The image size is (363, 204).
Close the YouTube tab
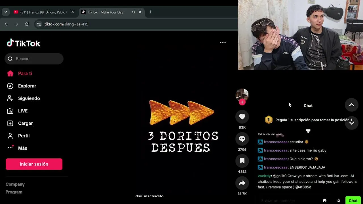coord(73,12)
